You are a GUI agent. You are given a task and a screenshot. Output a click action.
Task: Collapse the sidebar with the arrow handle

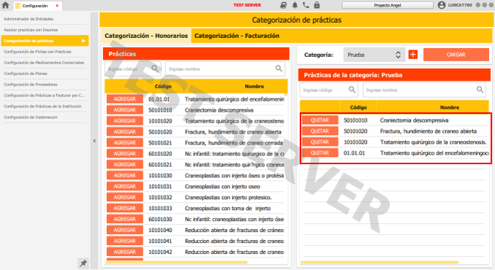click(94, 141)
